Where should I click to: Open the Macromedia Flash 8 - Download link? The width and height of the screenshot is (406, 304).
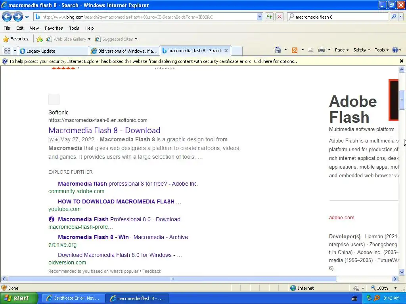[x=104, y=130]
